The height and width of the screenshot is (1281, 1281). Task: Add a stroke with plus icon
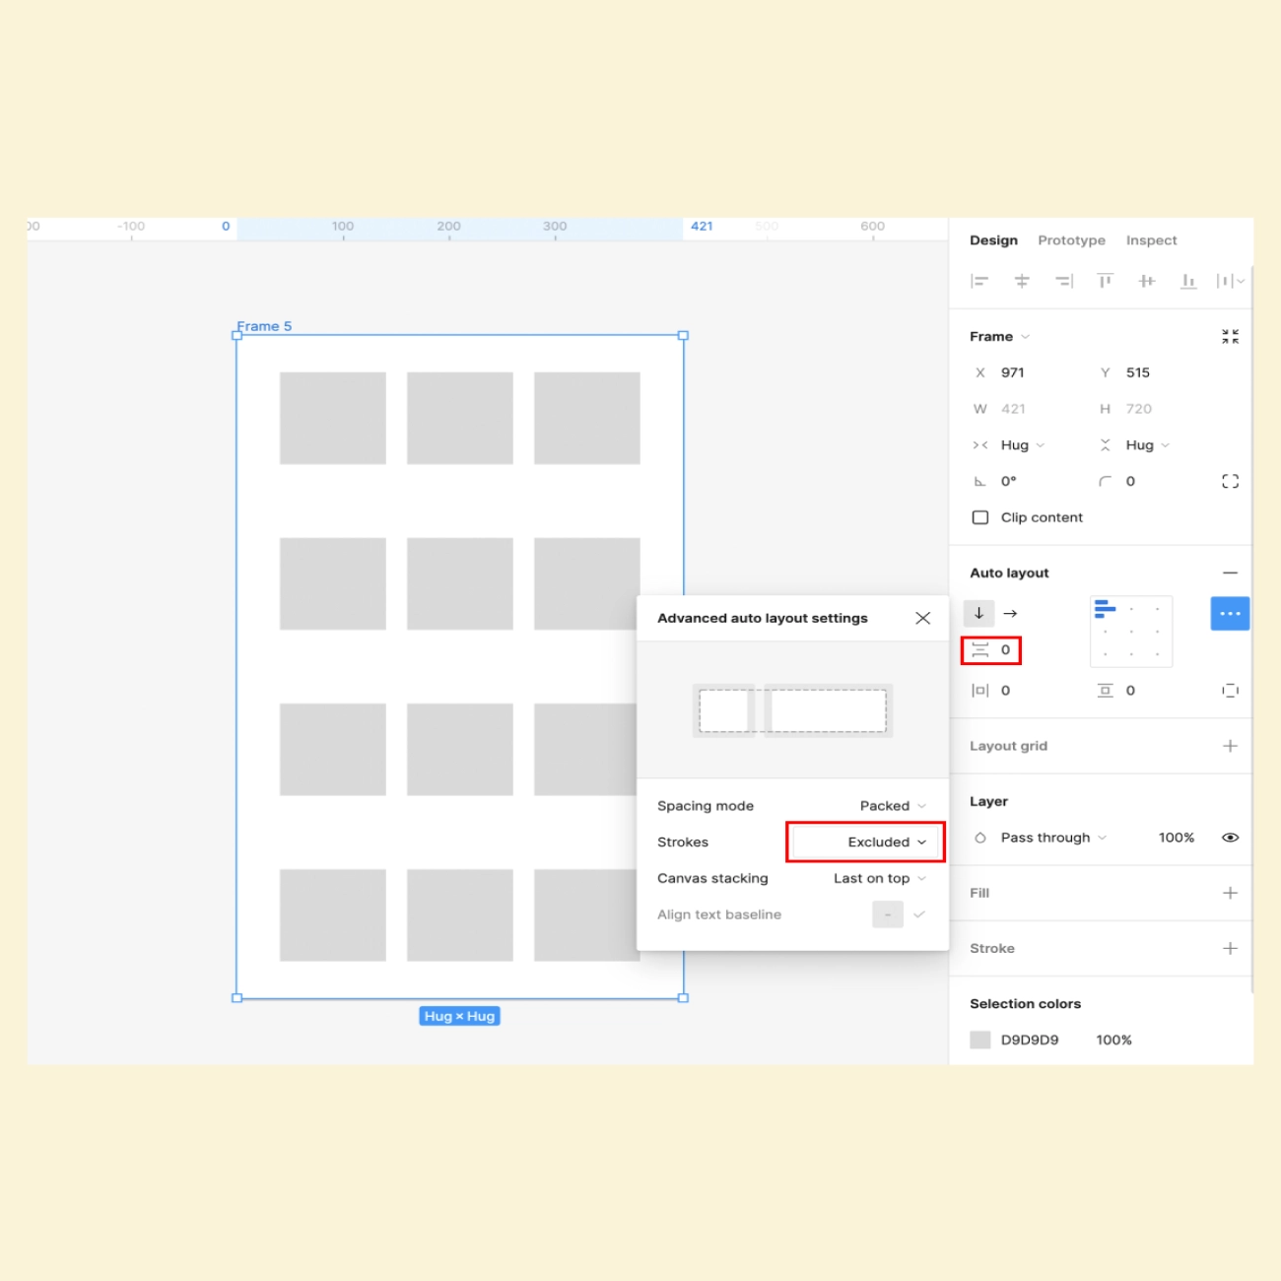point(1230,949)
